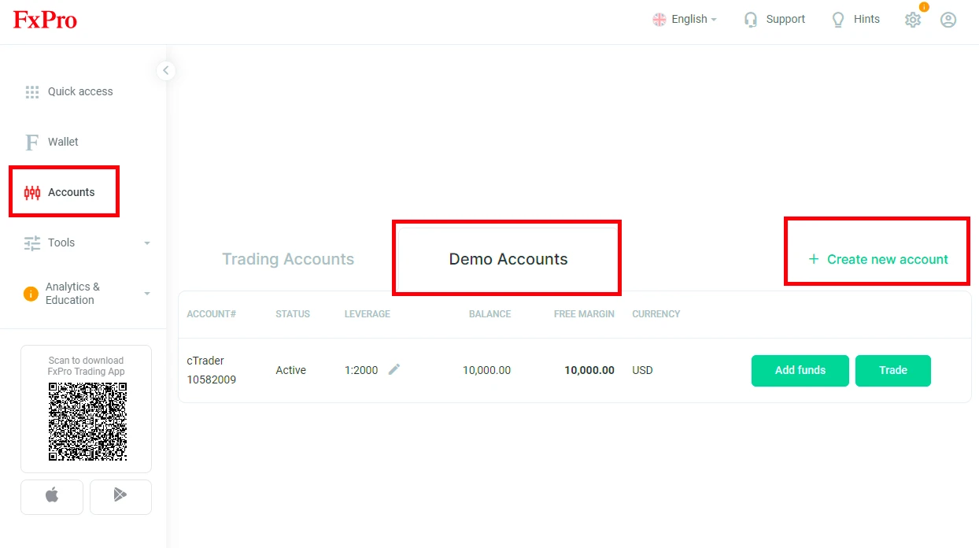The height and width of the screenshot is (548, 979).
Task: Expand the Tools menu
Action: coord(63,243)
